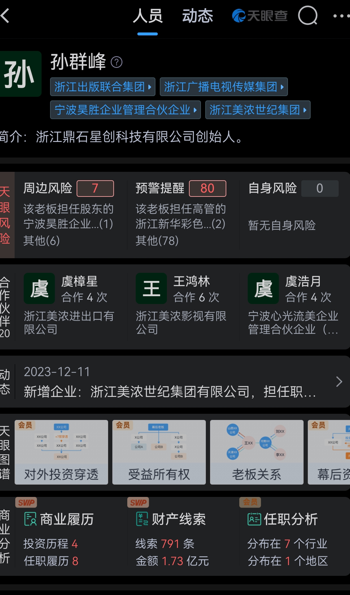Open 商业履历 section title

[x=67, y=519]
